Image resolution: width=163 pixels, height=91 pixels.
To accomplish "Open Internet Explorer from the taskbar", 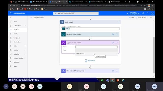I will [x=123, y=80].
